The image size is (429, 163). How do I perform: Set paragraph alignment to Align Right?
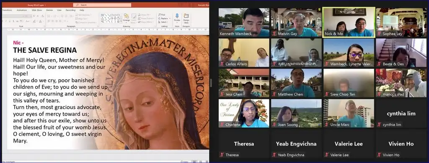tap(57, 21)
